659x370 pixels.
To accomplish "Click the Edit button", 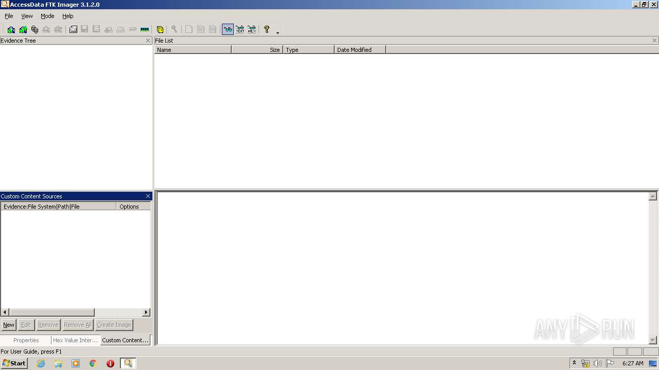I will pyautogui.click(x=26, y=325).
